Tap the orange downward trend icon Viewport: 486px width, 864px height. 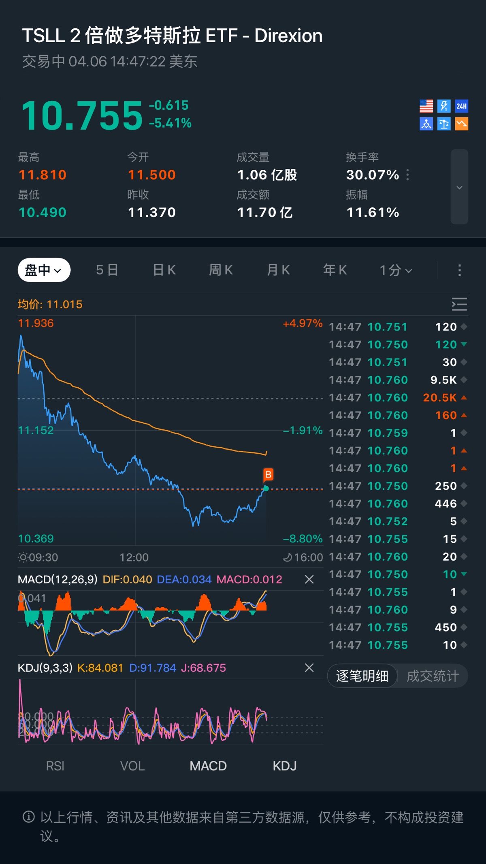pyautogui.click(x=462, y=124)
